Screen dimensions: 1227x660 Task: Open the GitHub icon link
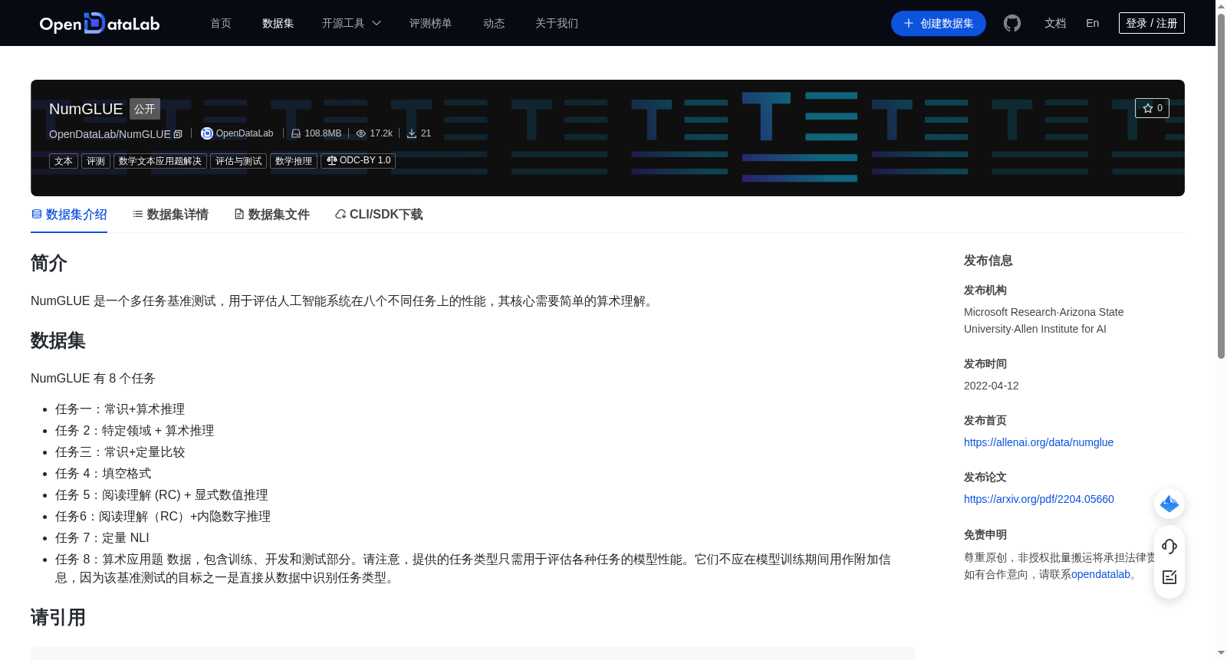click(1012, 23)
